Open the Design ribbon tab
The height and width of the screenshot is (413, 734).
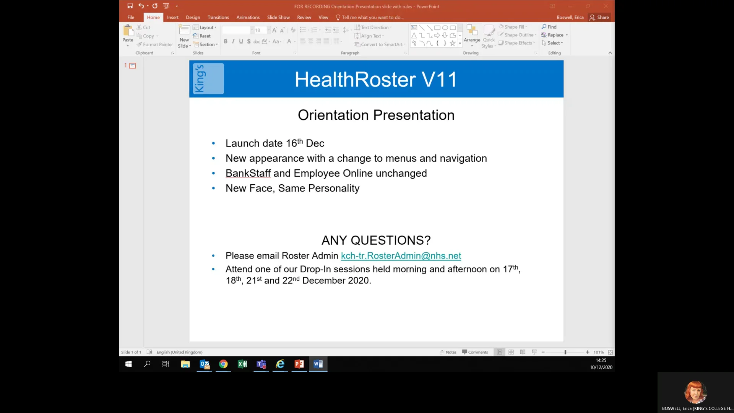(x=193, y=17)
